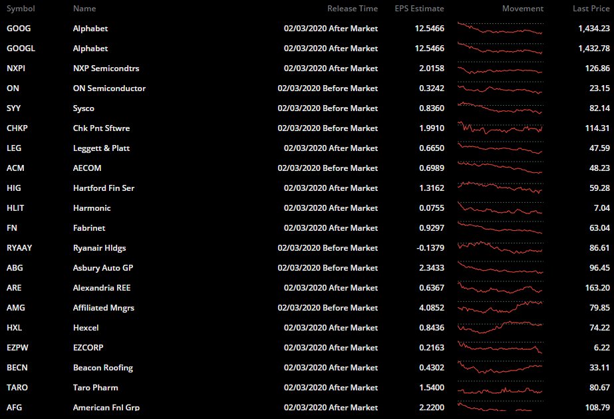
Task: View the ON Semiconductor movement sparkline
Action: click(500, 88)
